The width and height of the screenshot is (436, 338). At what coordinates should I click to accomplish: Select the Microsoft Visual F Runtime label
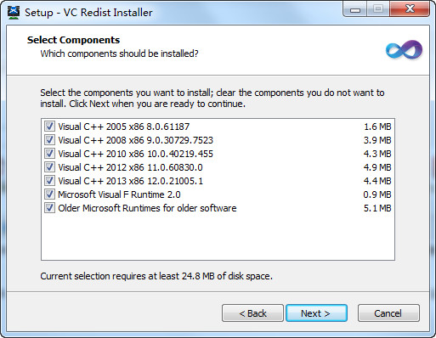click(x=119, y=194)
